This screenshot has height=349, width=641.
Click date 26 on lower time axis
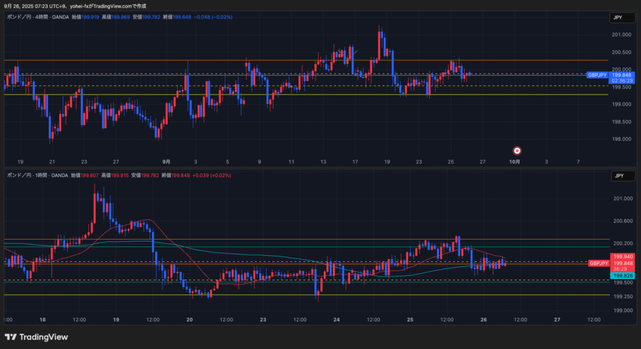484,319
